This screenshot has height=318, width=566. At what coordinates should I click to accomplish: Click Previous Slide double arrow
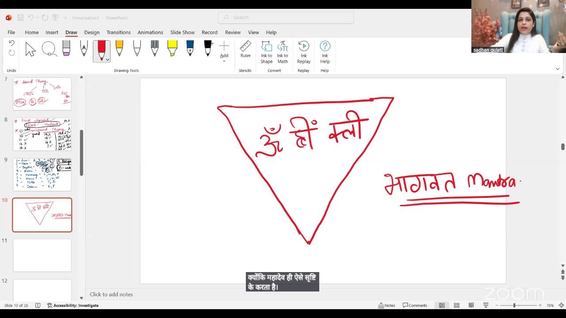coord(562,272)
